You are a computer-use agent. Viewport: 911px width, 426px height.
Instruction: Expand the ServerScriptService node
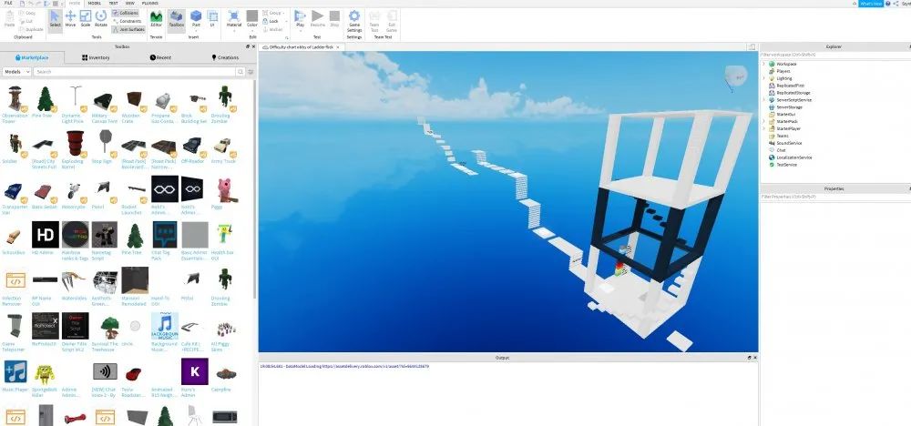click(x=764, y=100)
